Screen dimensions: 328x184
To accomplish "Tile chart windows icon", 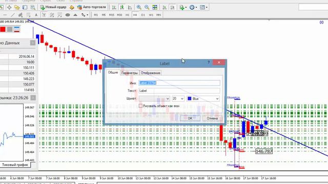I will coord(155,7).
